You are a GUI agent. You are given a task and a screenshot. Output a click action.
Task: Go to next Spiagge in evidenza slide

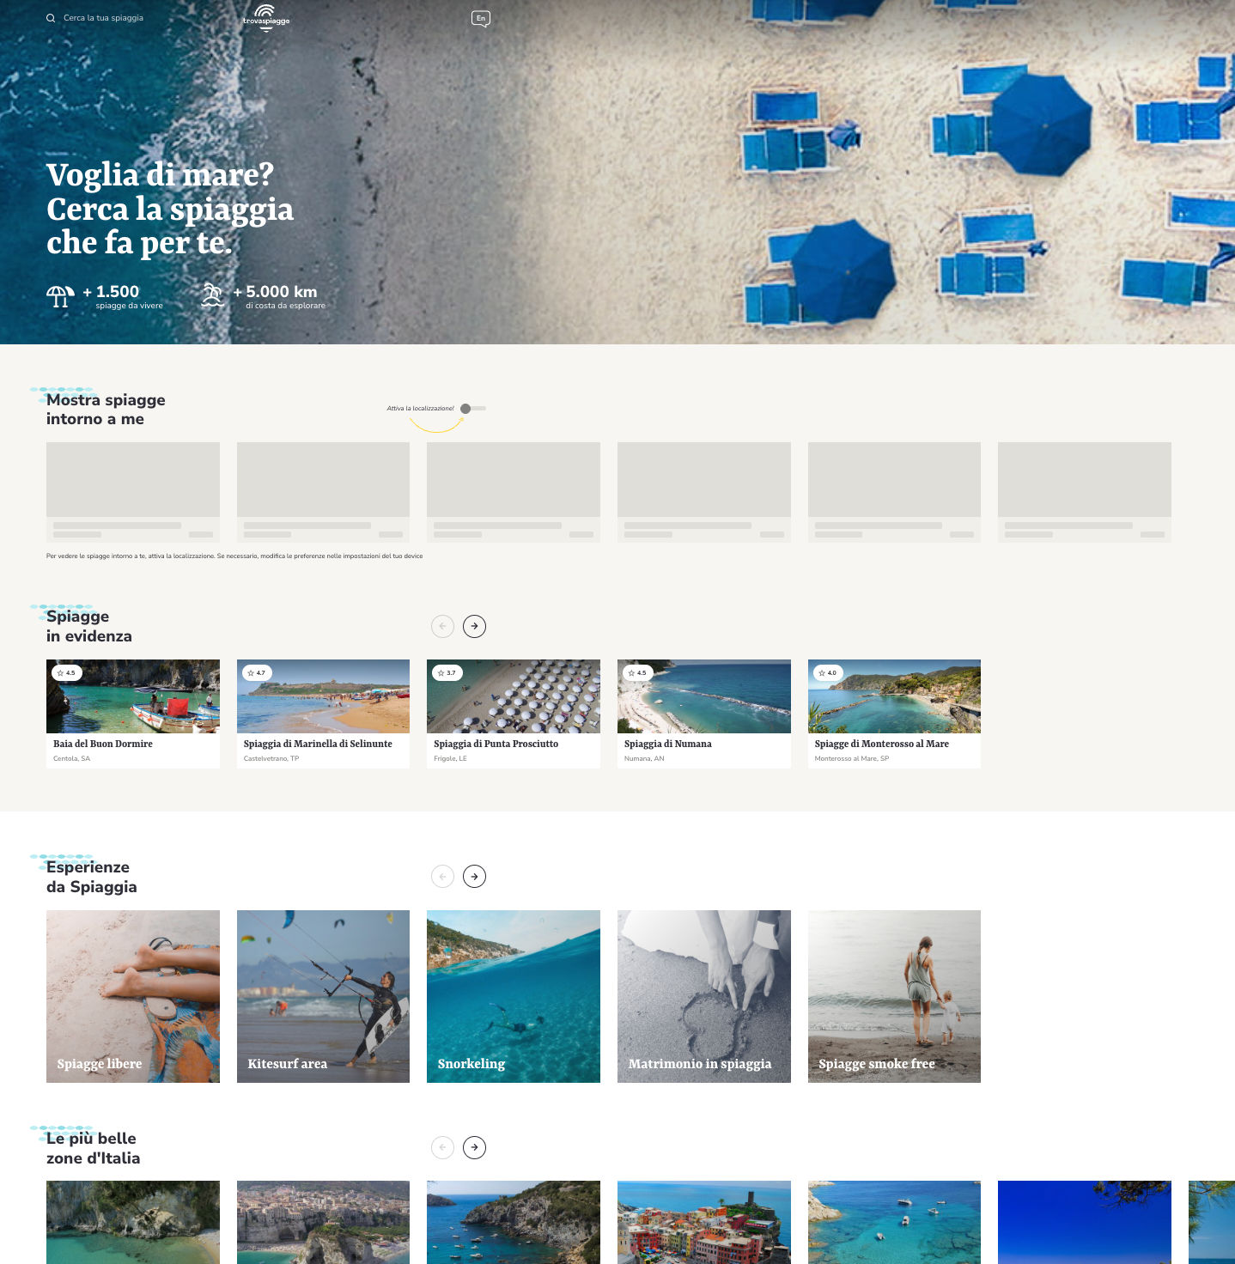tap(474, 626)
